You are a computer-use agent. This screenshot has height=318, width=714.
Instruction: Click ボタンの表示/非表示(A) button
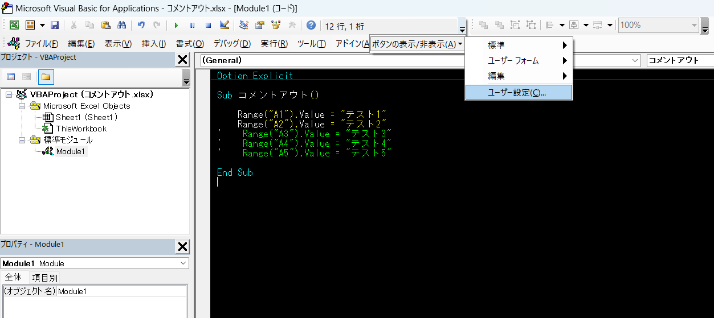pos(417,44)
